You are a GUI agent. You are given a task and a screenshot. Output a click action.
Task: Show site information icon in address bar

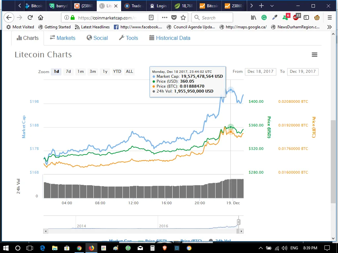pyautogui.click(x=67, y=18)
